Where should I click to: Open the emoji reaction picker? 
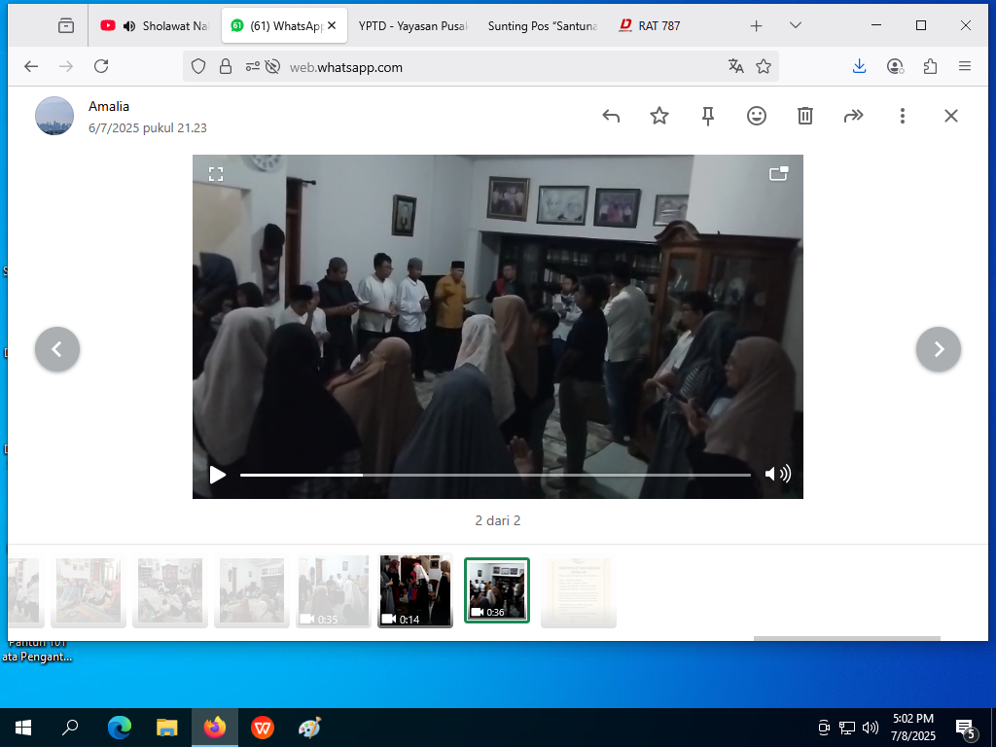(757, 116)
